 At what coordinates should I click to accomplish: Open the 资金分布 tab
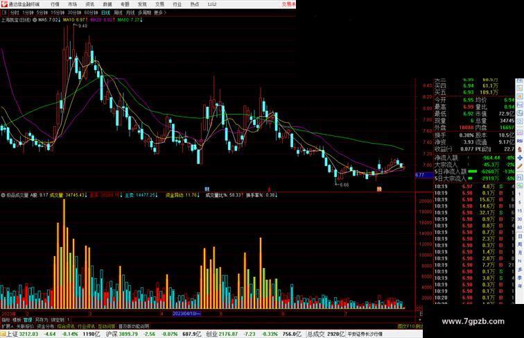point(46,326)
